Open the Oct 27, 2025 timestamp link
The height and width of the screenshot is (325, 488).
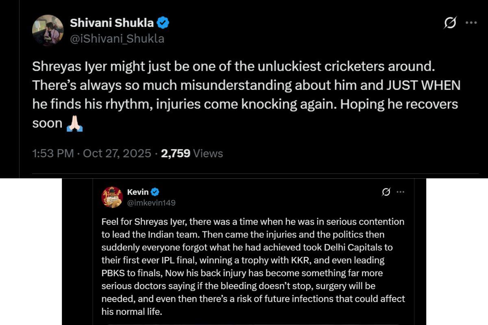117,154
